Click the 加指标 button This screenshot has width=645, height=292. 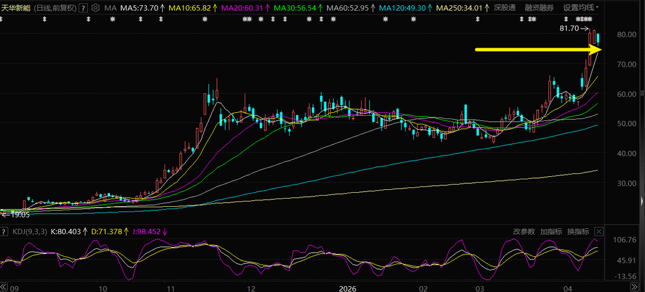(x=551, y=231)
